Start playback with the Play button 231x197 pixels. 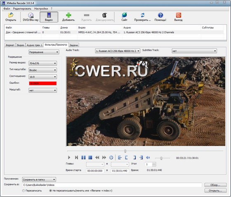[x=69, y=157]
